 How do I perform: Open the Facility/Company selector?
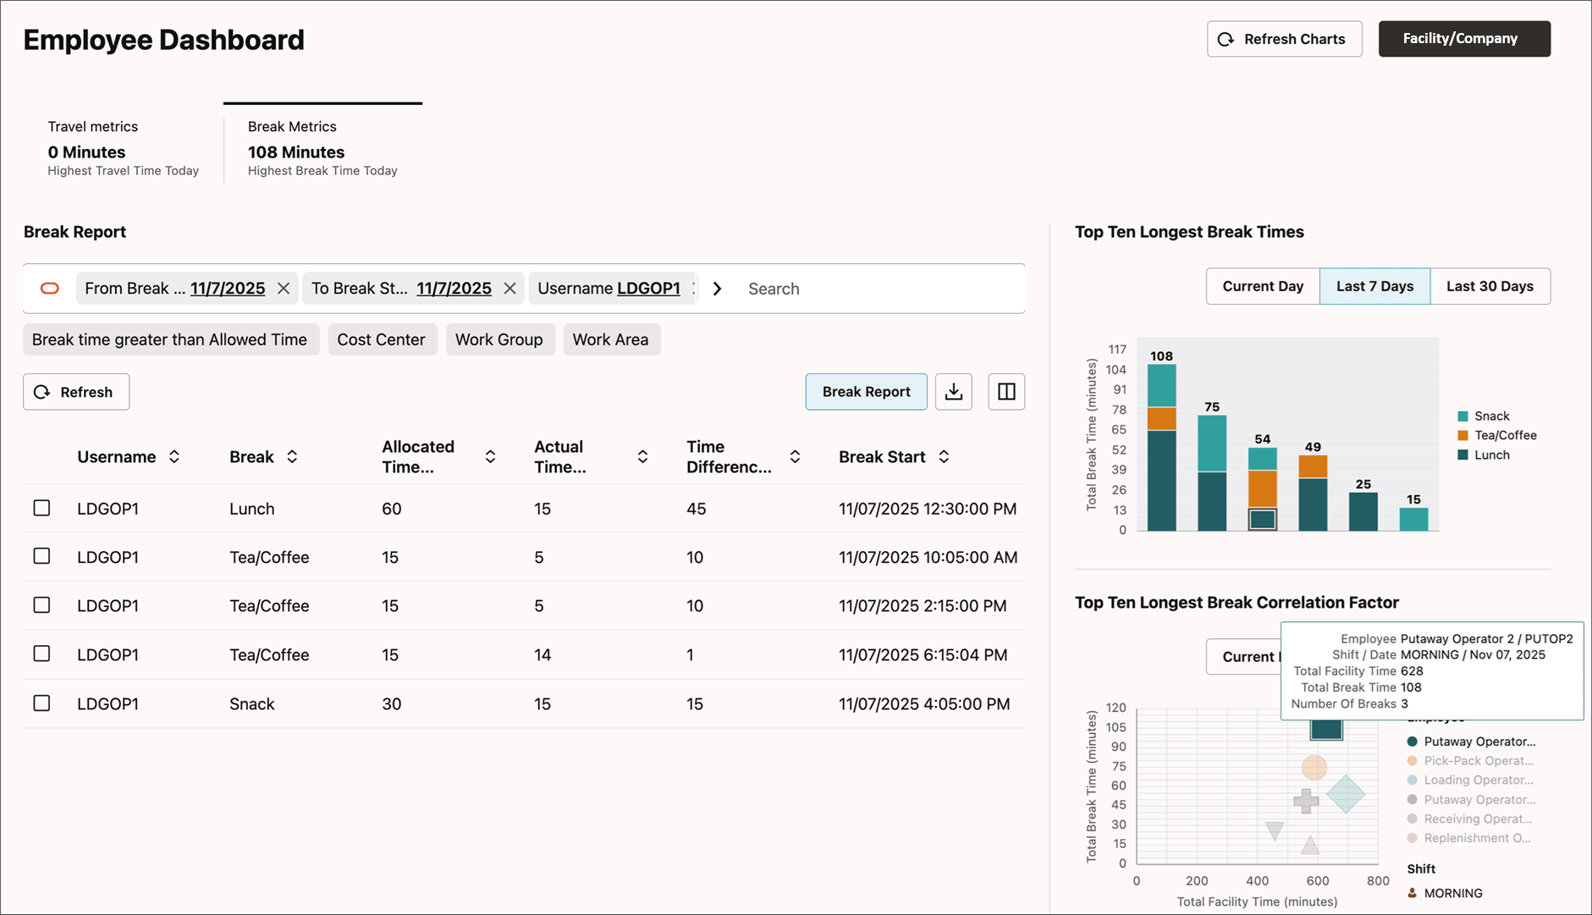pyautogui.click(x=1463, y=38)
